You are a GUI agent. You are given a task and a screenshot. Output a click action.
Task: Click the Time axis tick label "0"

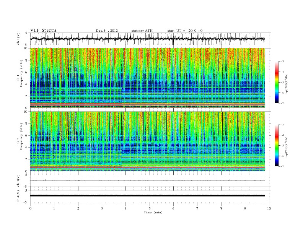(30, 208)
